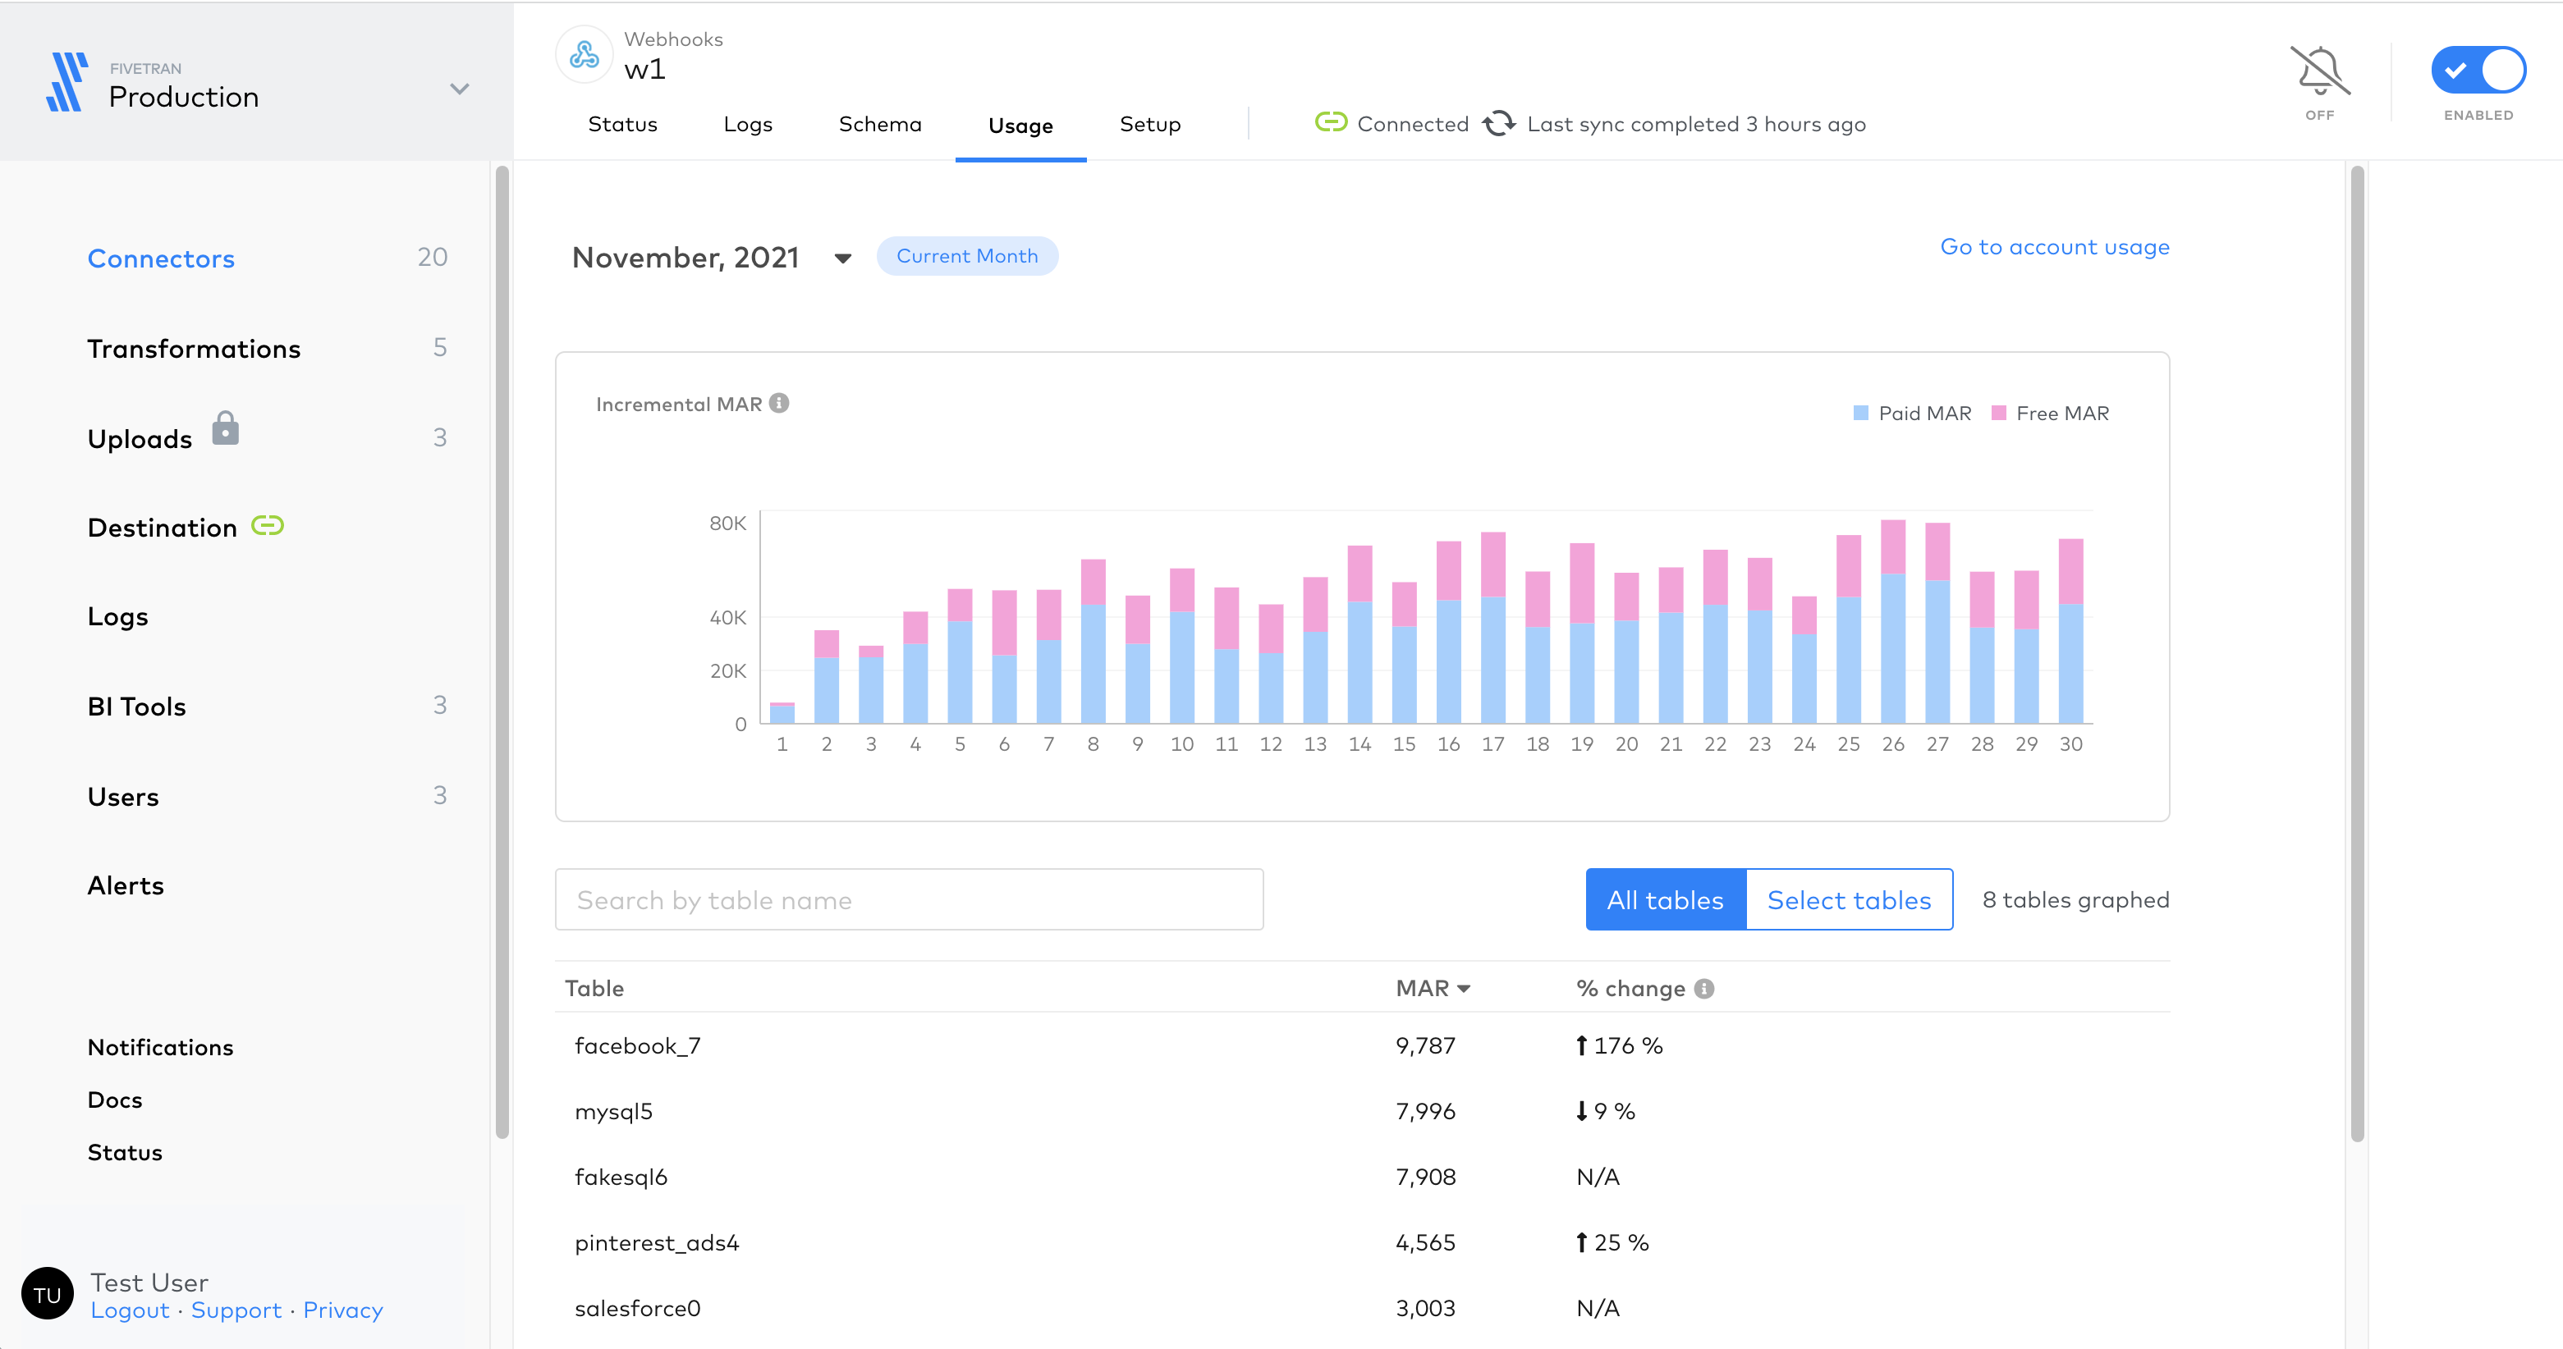Screen dimensions: 2563x1349
Task: Switch to the Logs tab
Action: 750,124
